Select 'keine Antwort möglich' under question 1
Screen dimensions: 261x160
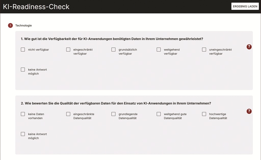23,69
